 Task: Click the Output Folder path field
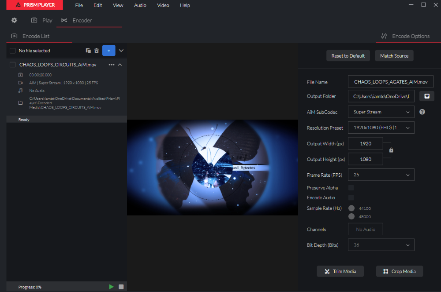381,96
